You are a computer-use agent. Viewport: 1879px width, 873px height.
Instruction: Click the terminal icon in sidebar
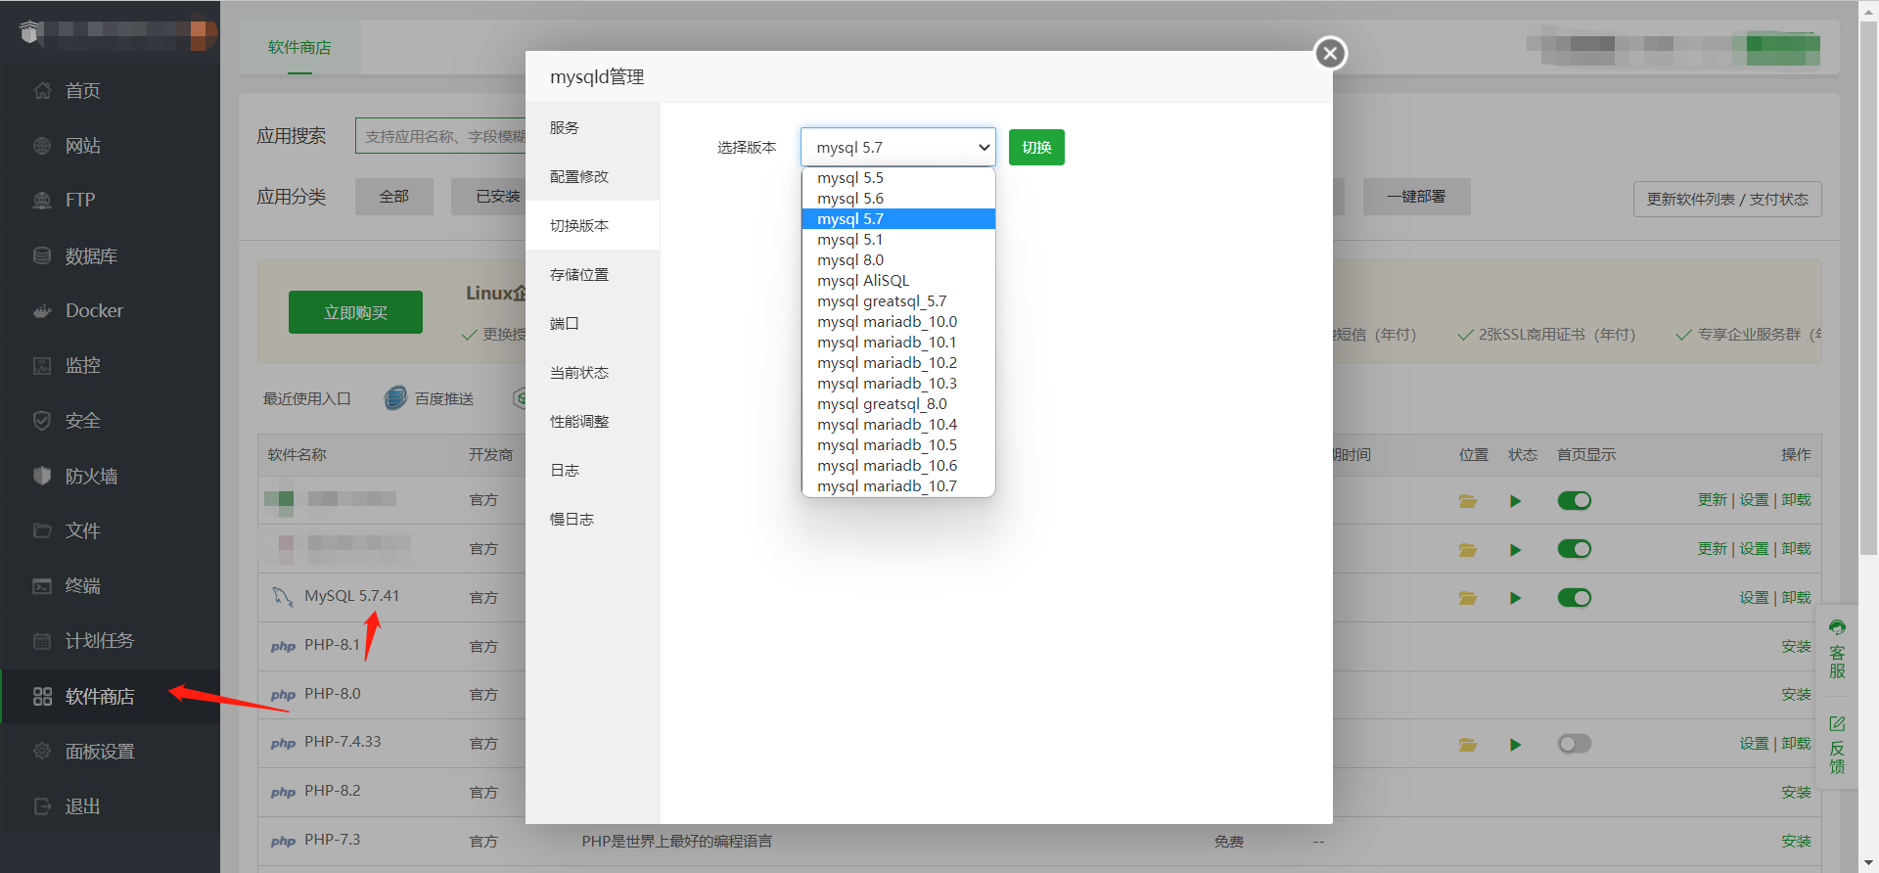(x=42, y=586)
